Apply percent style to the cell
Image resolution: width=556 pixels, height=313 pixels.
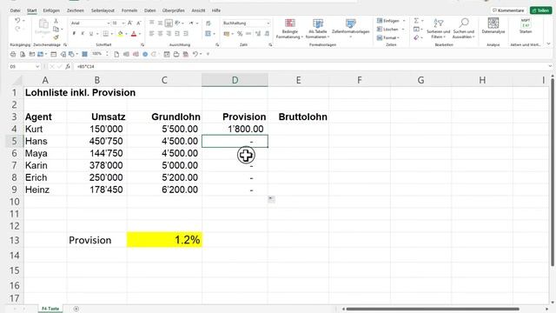click(x=240, y=34)
